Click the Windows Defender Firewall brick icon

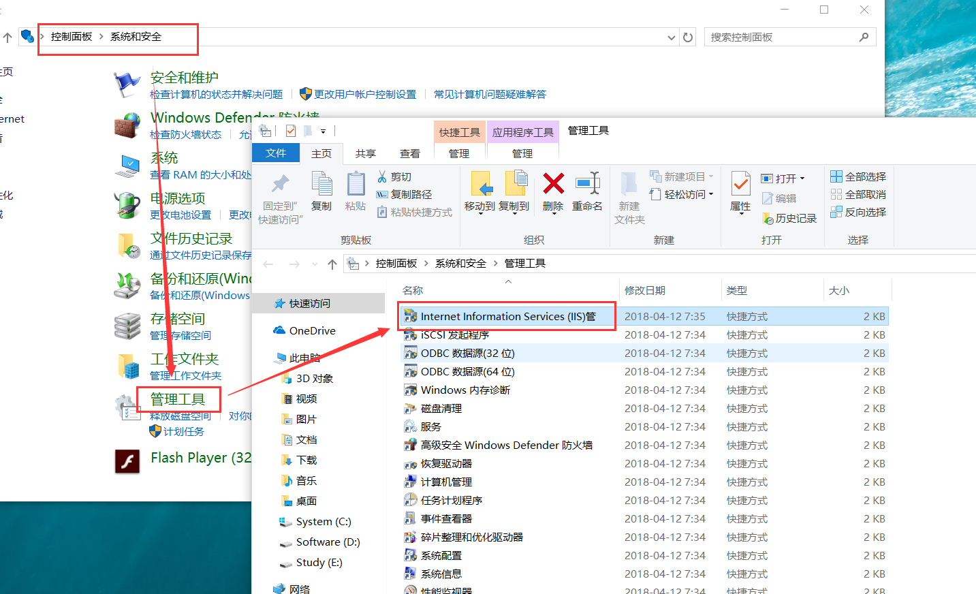pos(127,126)
